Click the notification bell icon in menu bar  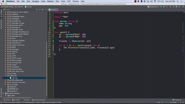pyautogui.click(x=138, y=1)
